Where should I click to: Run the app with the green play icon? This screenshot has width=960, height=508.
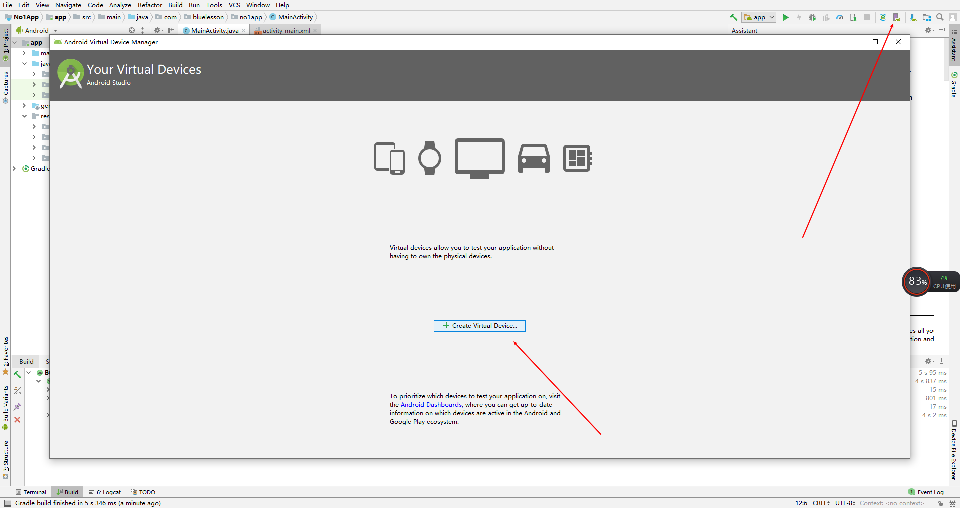[785, 17]
